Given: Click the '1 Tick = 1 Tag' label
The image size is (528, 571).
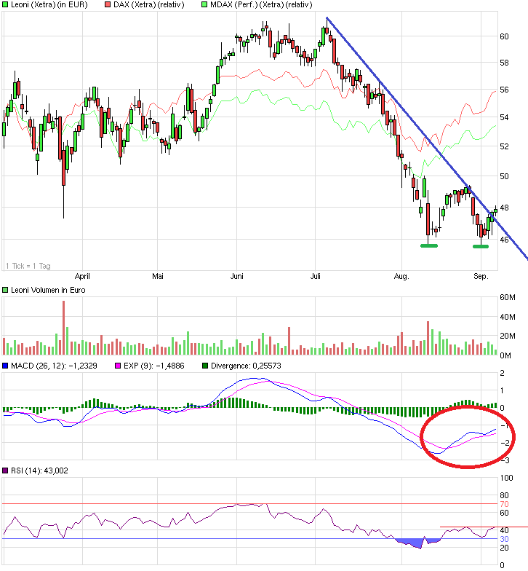Looking at the screenshot, I should click(29, 265).
